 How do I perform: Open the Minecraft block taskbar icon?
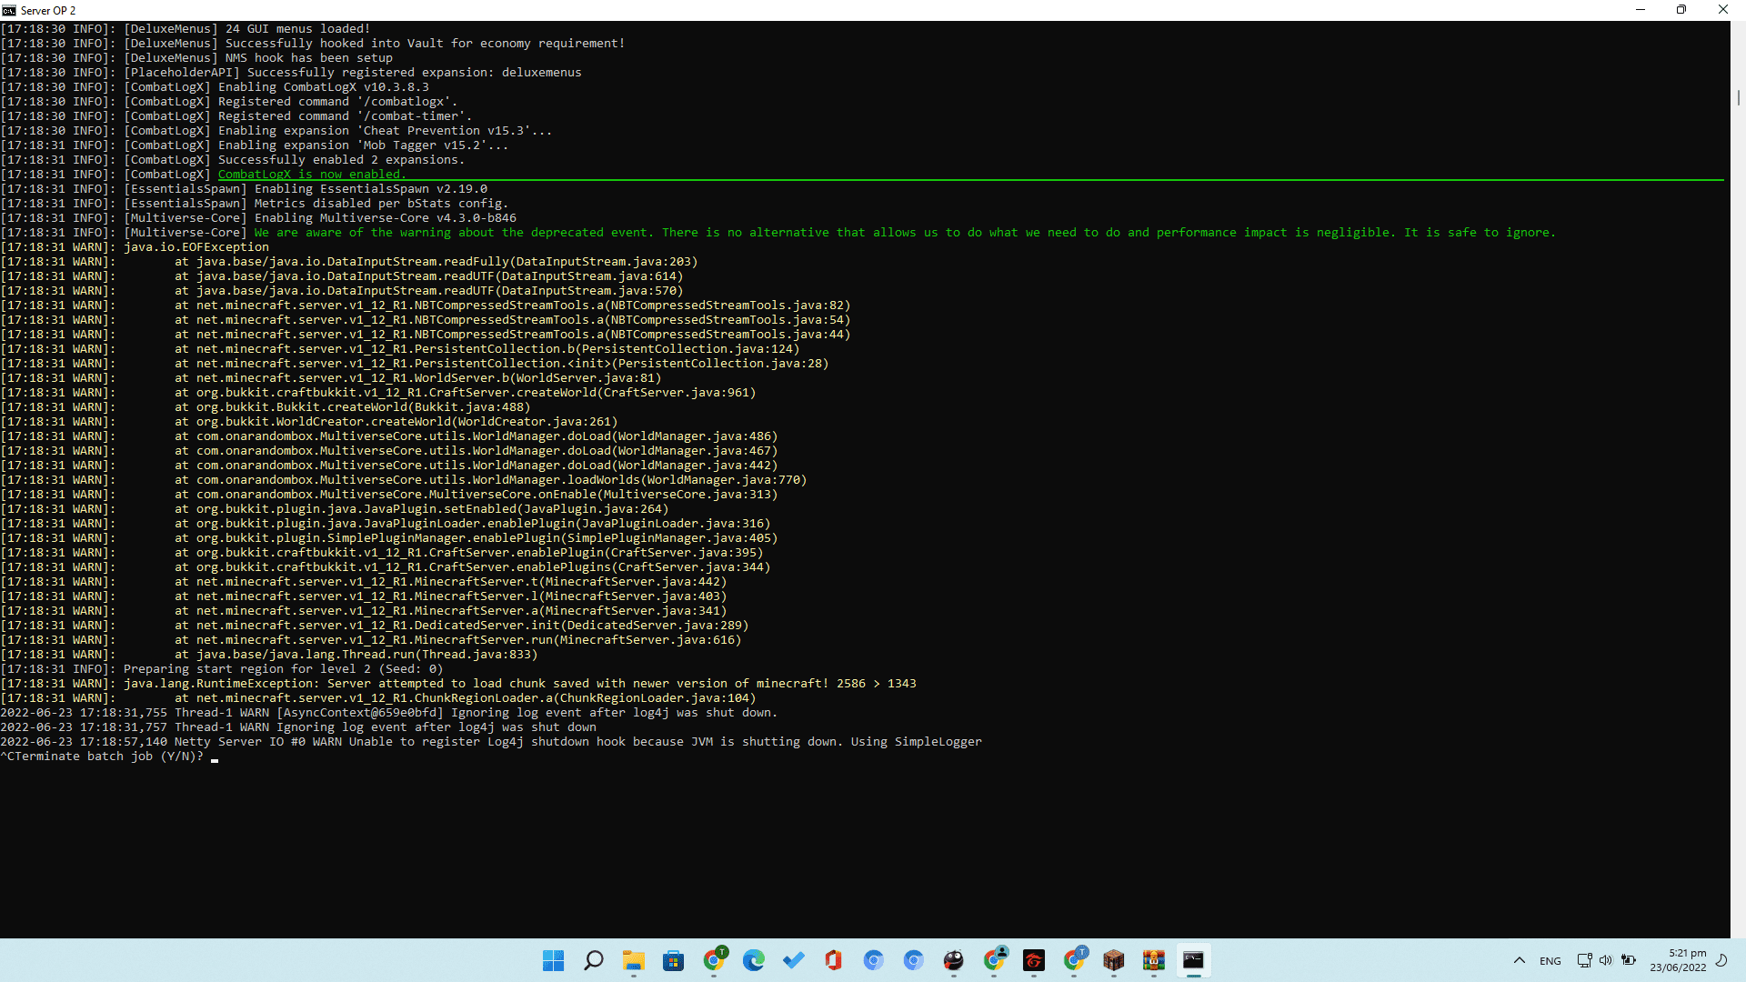pos(1113,960)
